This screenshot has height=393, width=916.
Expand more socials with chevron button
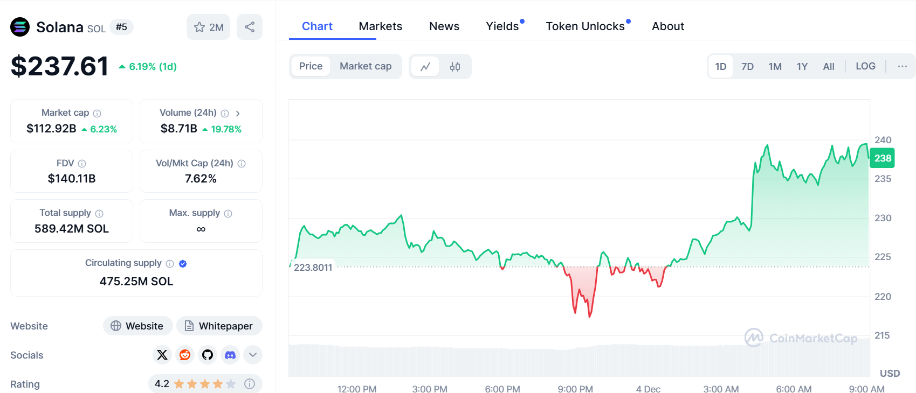click(253, 355)
